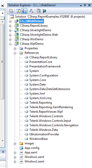Select the UIAutomationProvider reference
Viewport: 92px width, 168px height.
pos(44,134)
